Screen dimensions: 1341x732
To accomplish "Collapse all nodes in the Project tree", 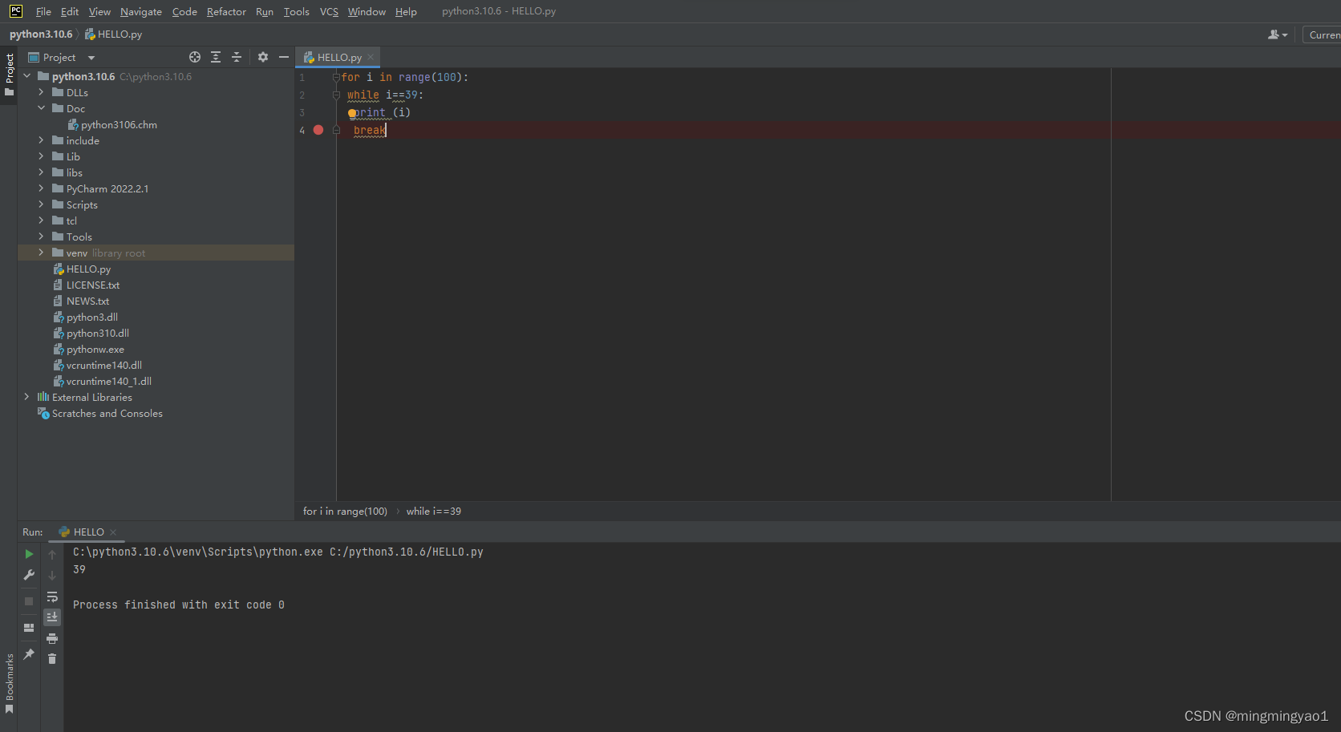I will coord(237,57).
